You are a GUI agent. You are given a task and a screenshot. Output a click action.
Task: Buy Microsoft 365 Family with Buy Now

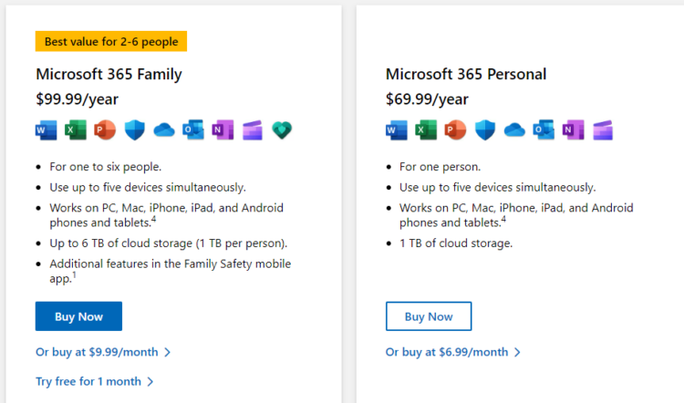tap(78, 316)
